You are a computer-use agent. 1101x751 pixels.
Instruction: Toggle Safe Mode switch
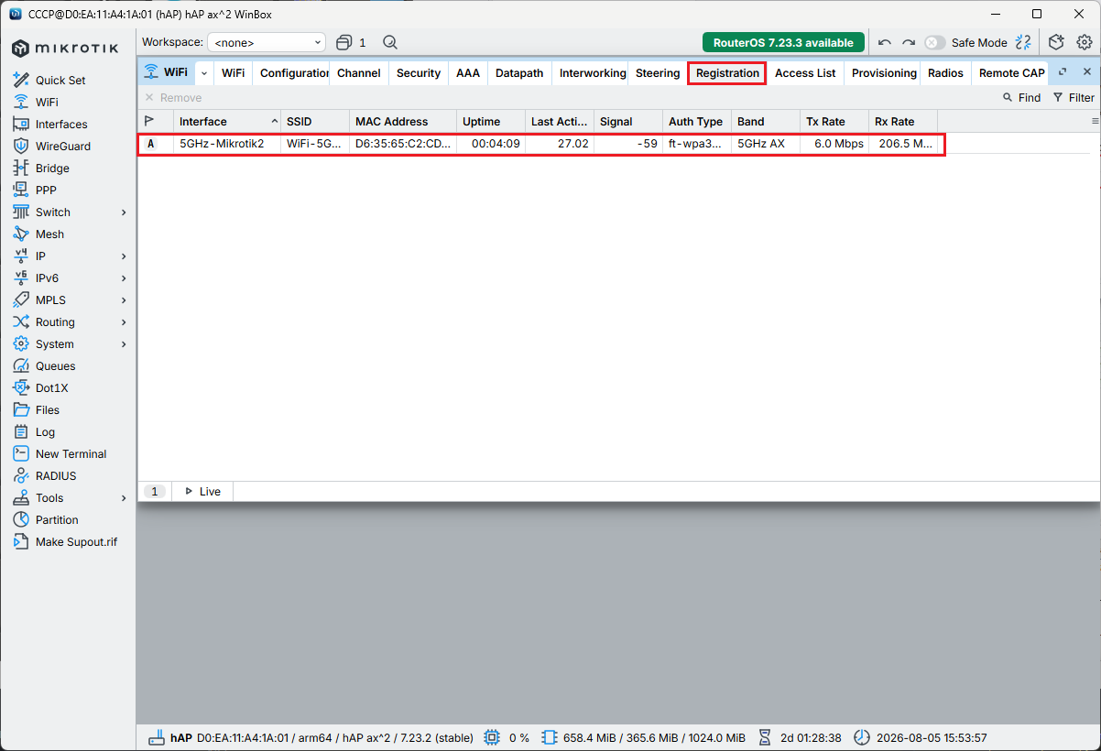tap(934, 42)
